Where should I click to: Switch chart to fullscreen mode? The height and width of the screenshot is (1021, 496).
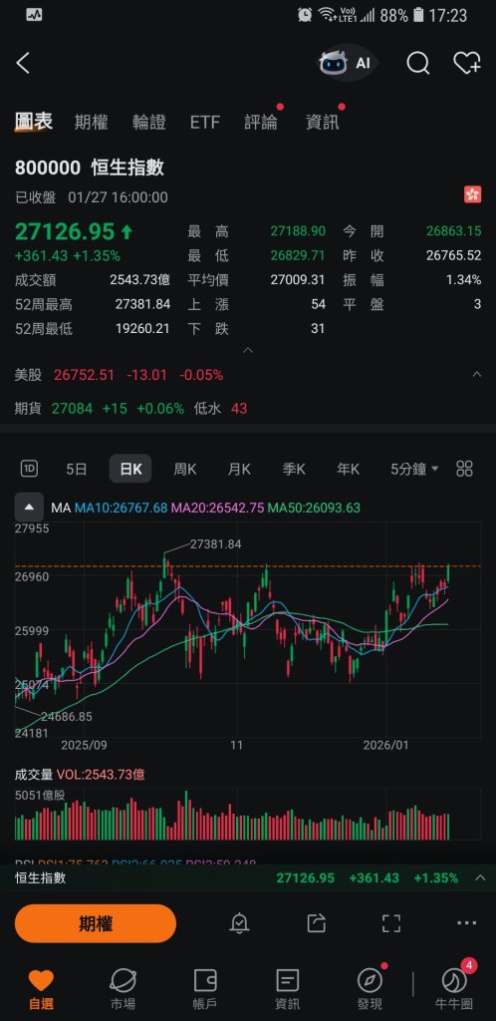click(x=391, y=922)
